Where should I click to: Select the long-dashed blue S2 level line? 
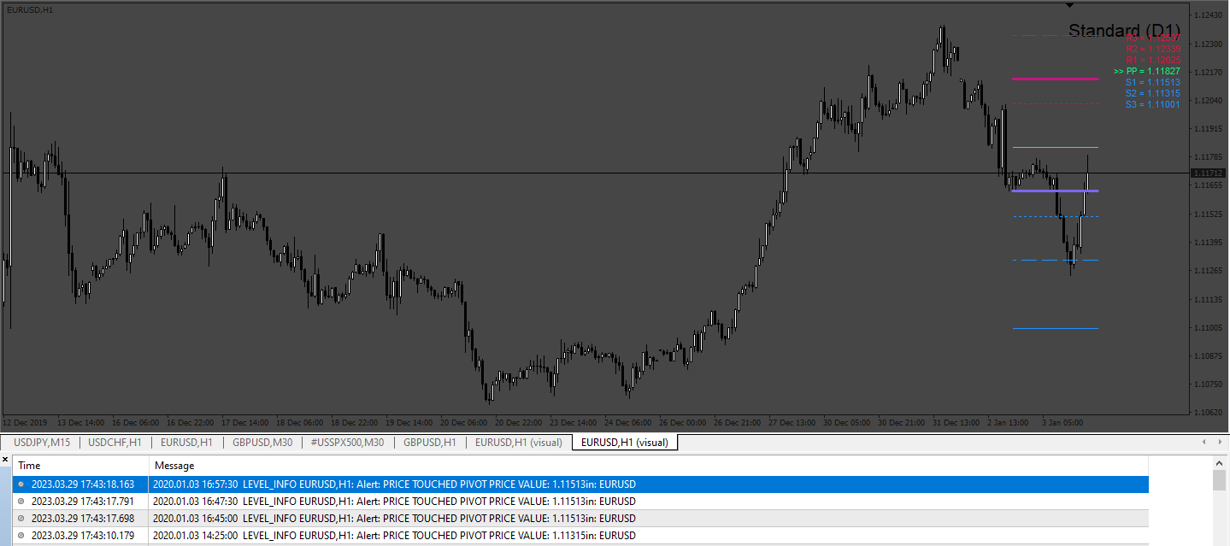pyautogui.click(x=1055, y=260)
